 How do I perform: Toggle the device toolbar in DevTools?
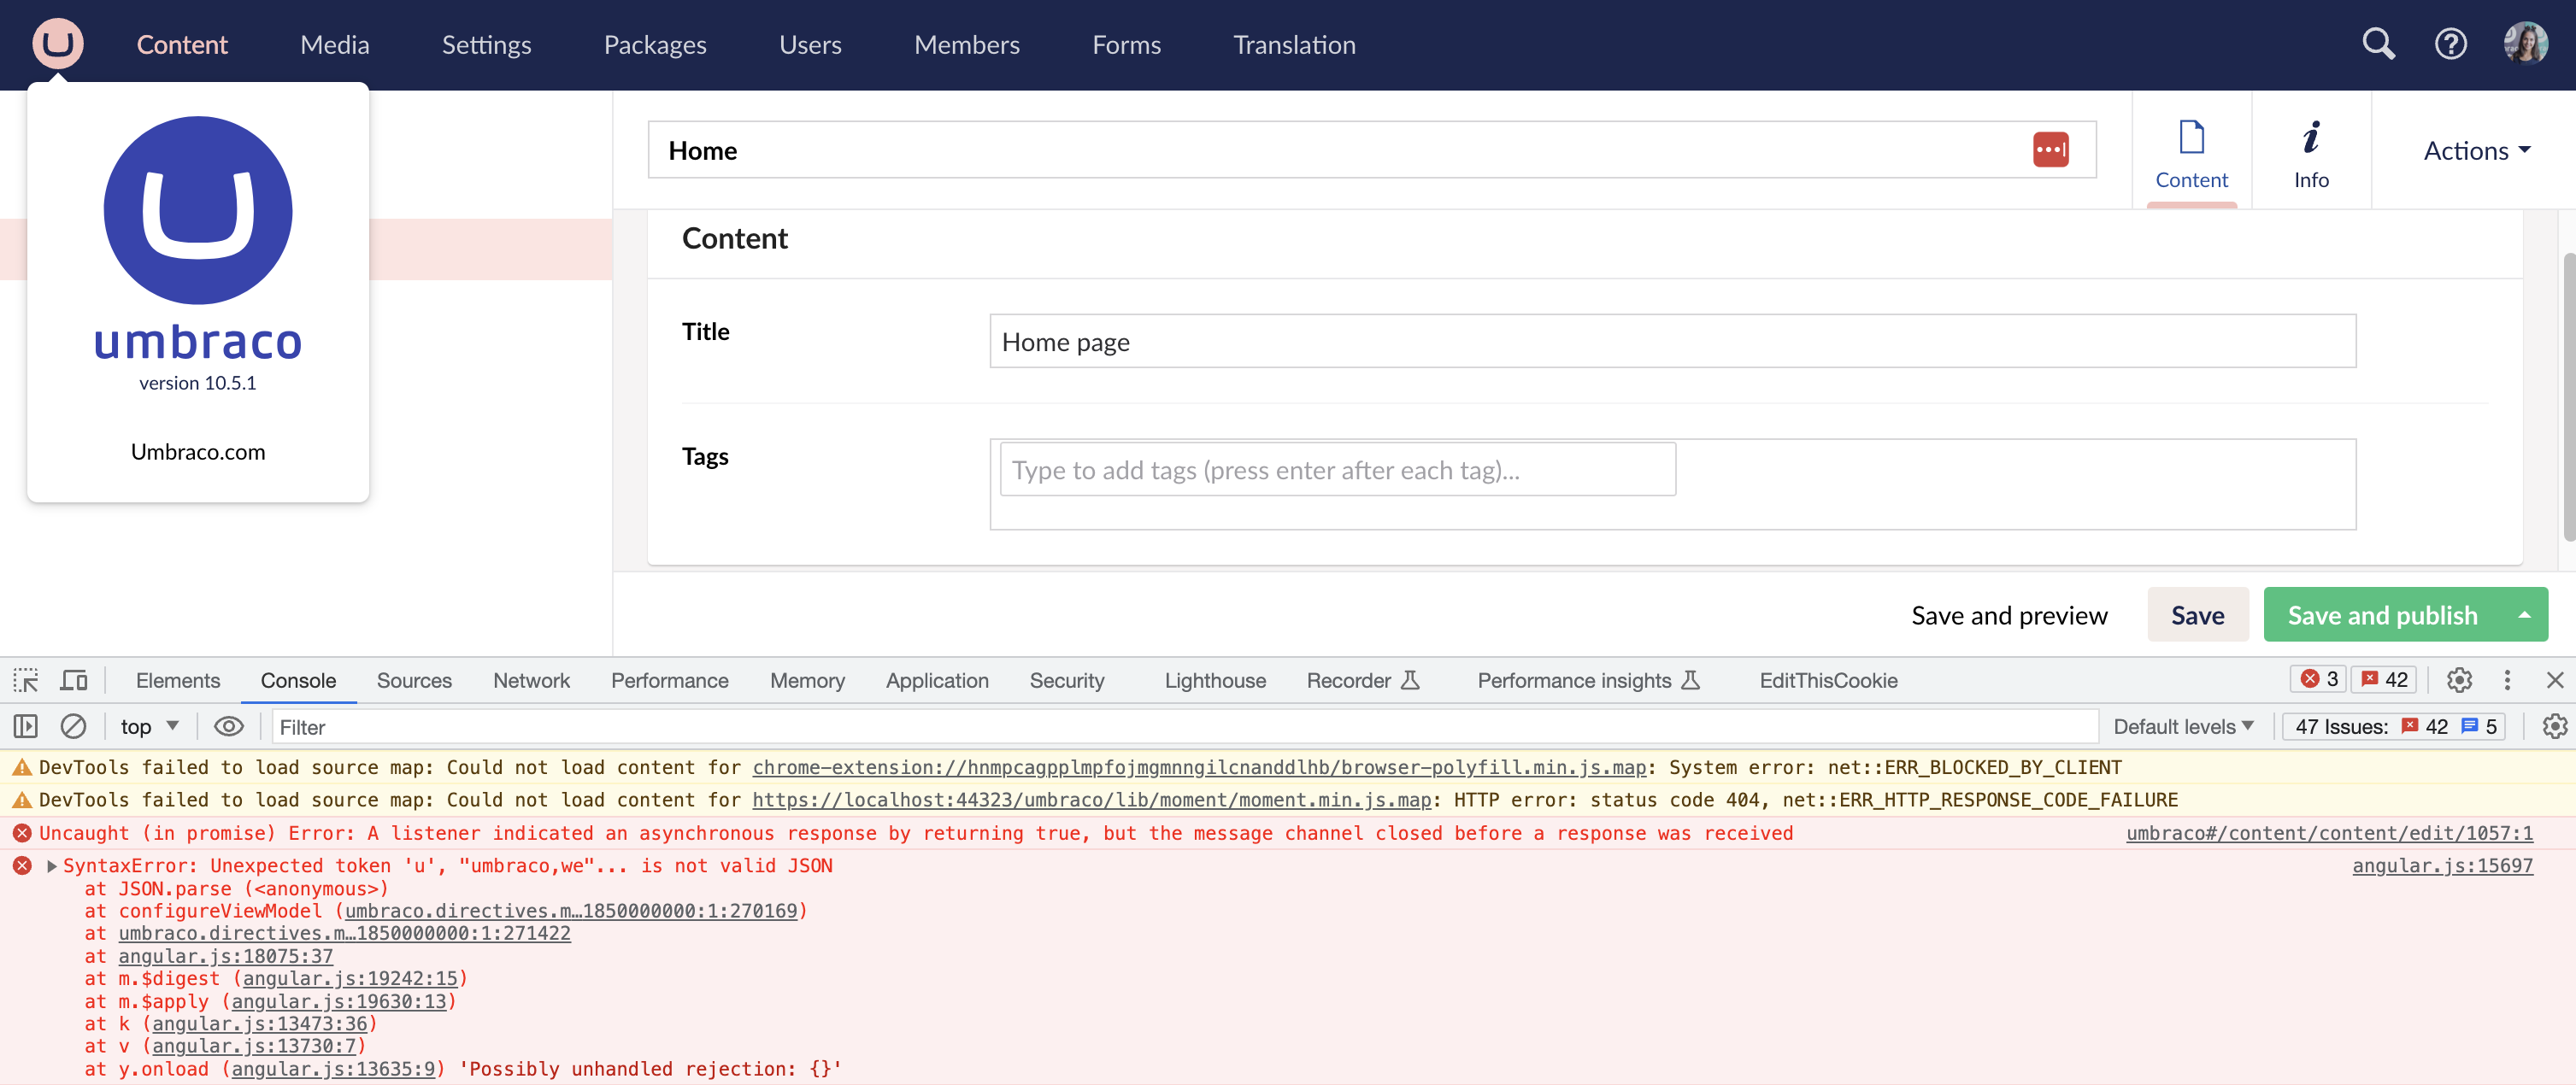click(74, 680)
